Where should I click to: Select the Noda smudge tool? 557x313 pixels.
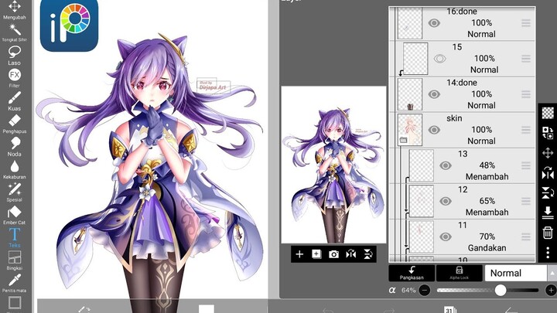coord(14,147)
